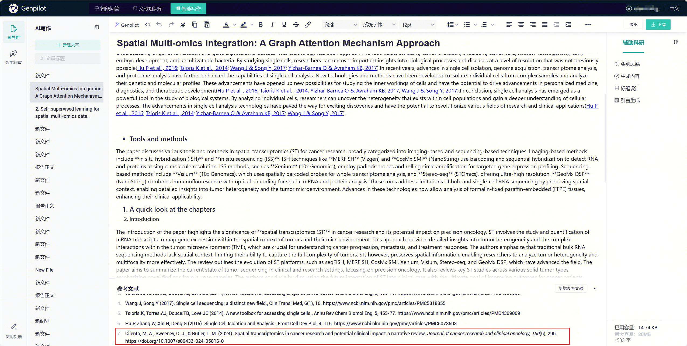Toggle italic formatting
Screen dimensions: 687x346
pyautogui.click(x=272, y=25)
